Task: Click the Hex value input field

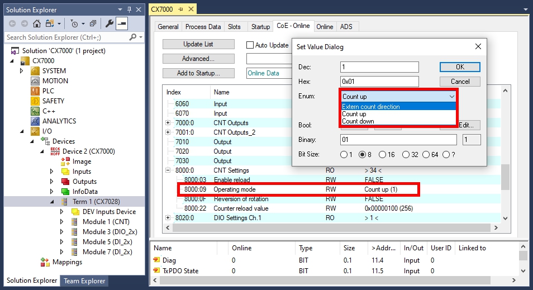Action: pyautogui.click(x=379, y=82)
